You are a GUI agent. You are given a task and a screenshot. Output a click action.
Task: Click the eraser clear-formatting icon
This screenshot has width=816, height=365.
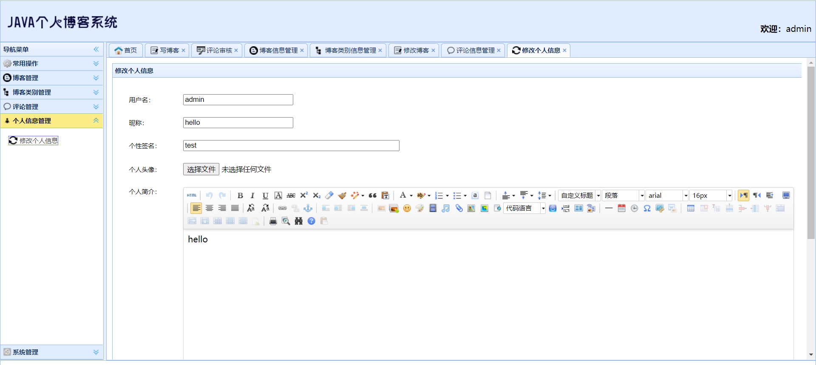(x=329, y=195)
